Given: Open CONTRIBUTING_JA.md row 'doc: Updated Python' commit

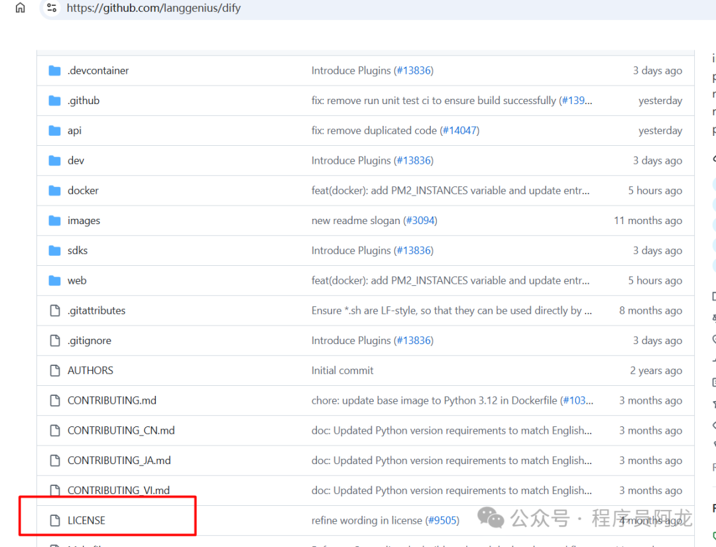Looking at the screenshot, I should [451, 460].
